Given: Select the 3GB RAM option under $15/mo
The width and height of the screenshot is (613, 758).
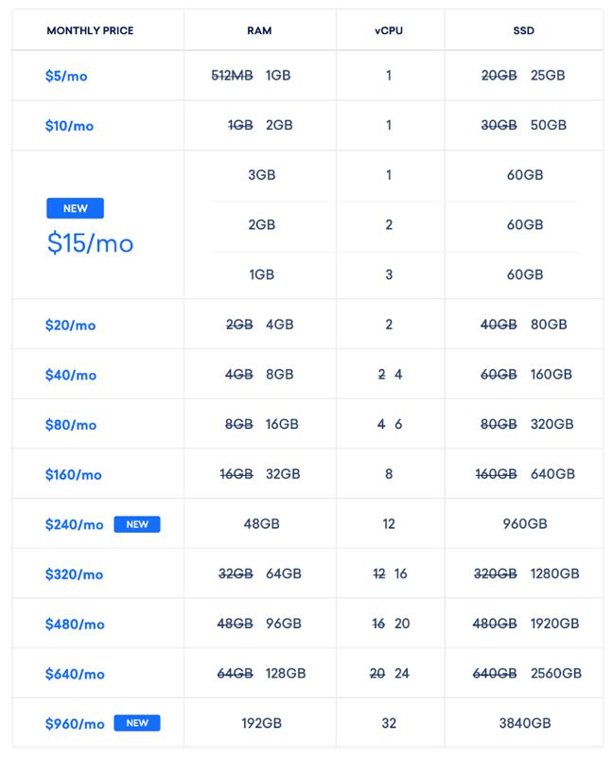Looking at the screenshot, I should tap(261, 175).
